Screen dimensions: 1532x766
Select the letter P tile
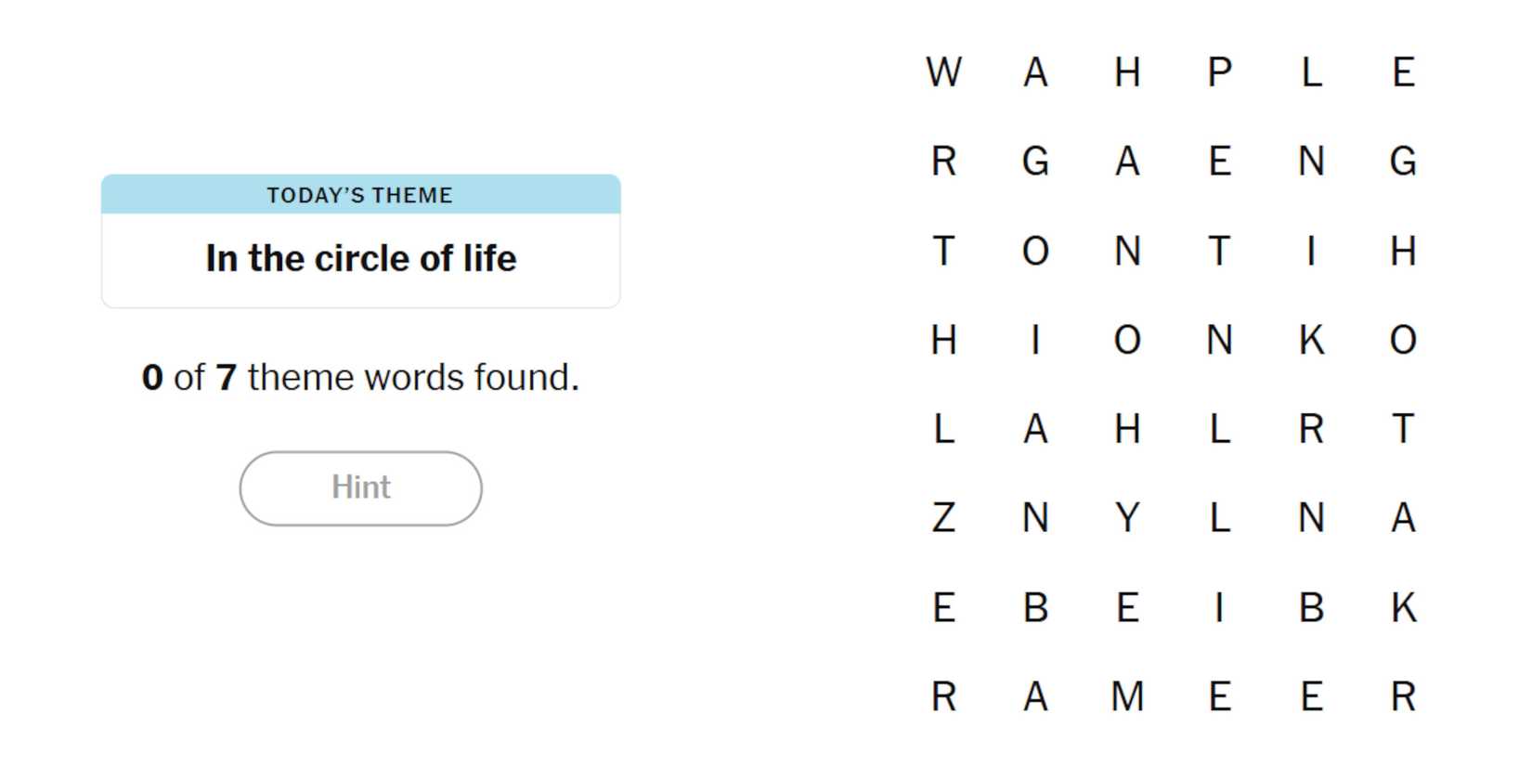1219,72
